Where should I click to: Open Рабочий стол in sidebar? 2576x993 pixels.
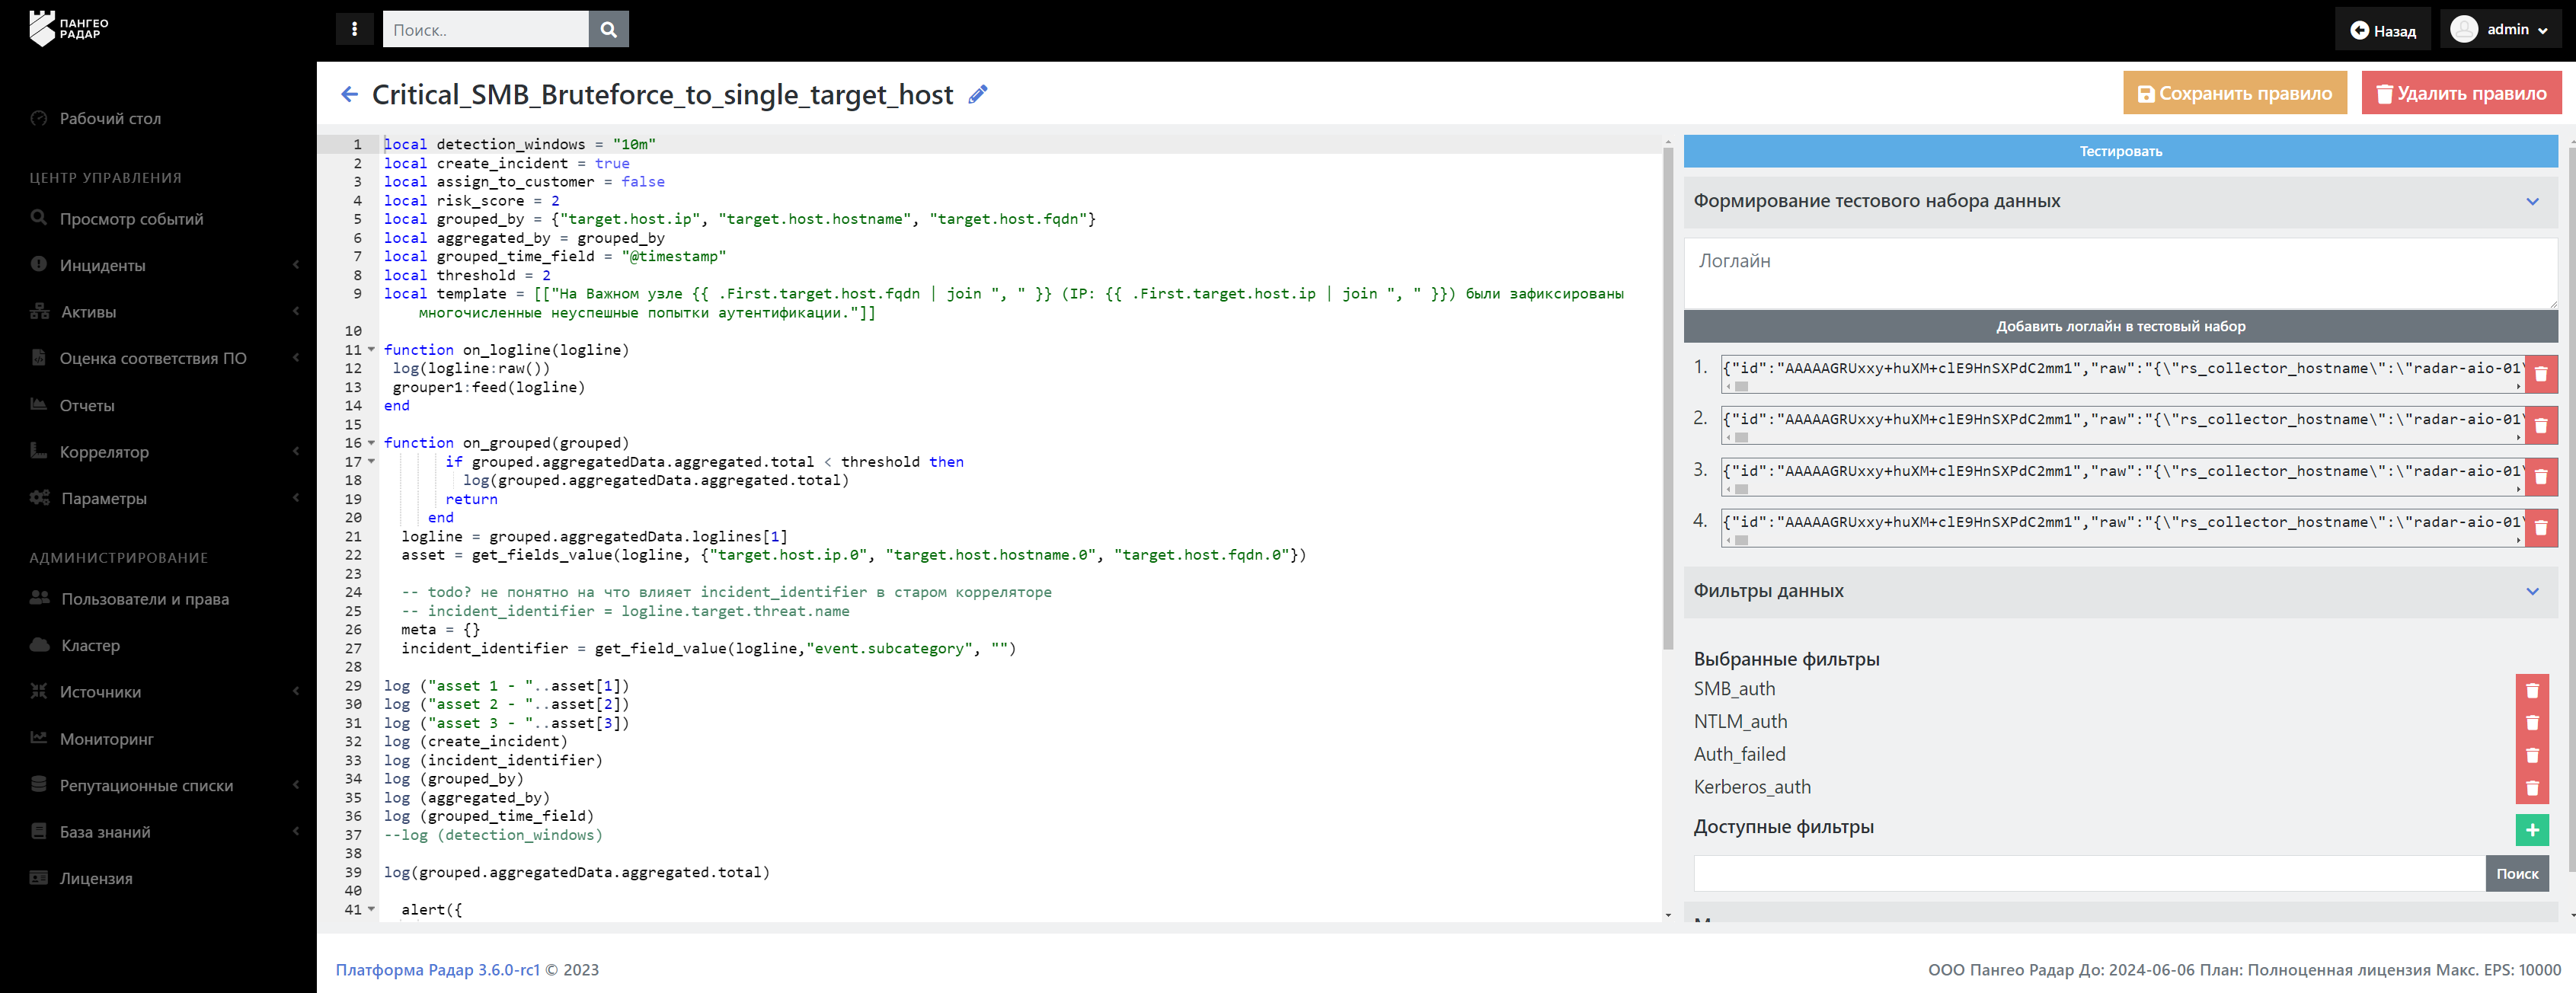pos(110,118)
